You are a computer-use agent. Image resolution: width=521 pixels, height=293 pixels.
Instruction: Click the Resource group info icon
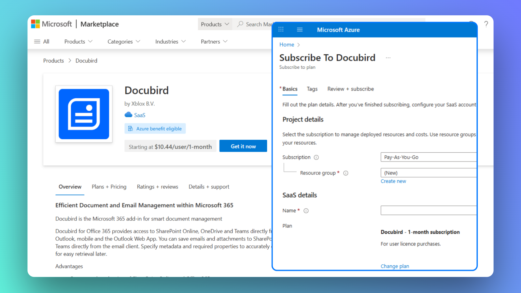click(346, 173)
